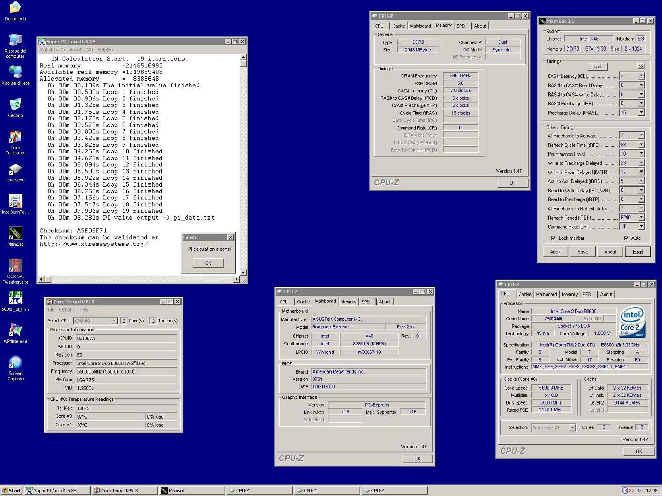662x496 pixels.
Task: Click the spd button in MemSet
Action: (597, 67)
